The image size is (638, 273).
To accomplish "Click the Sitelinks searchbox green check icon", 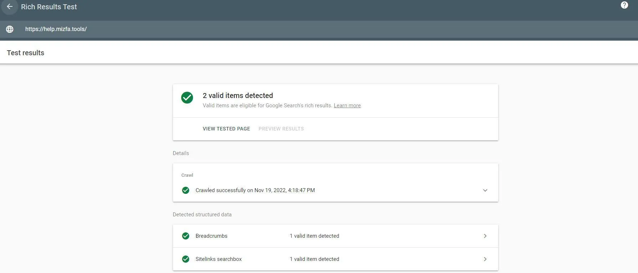I will click(185, 259).
